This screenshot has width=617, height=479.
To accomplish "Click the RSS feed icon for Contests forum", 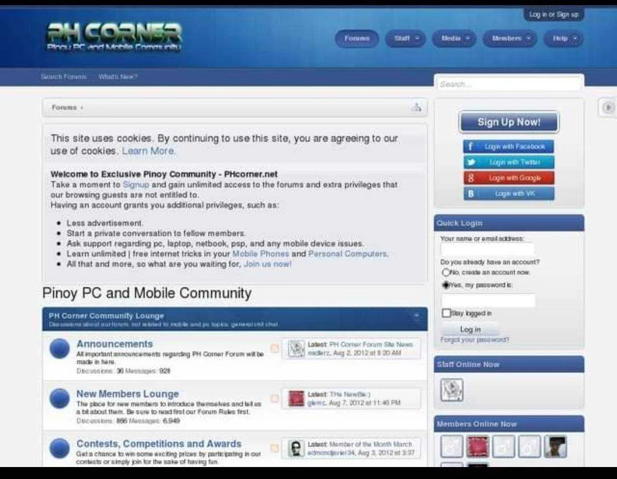I will click(275, 448).
